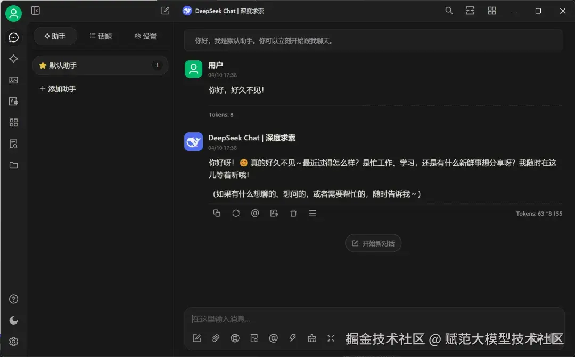Toggle expanded input with the fullscreen icon
The width and height of the screenshot is (575, 357).
point(331,338)
